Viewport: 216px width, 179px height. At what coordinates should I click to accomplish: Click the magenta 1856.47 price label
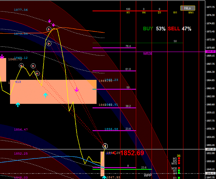21,129
